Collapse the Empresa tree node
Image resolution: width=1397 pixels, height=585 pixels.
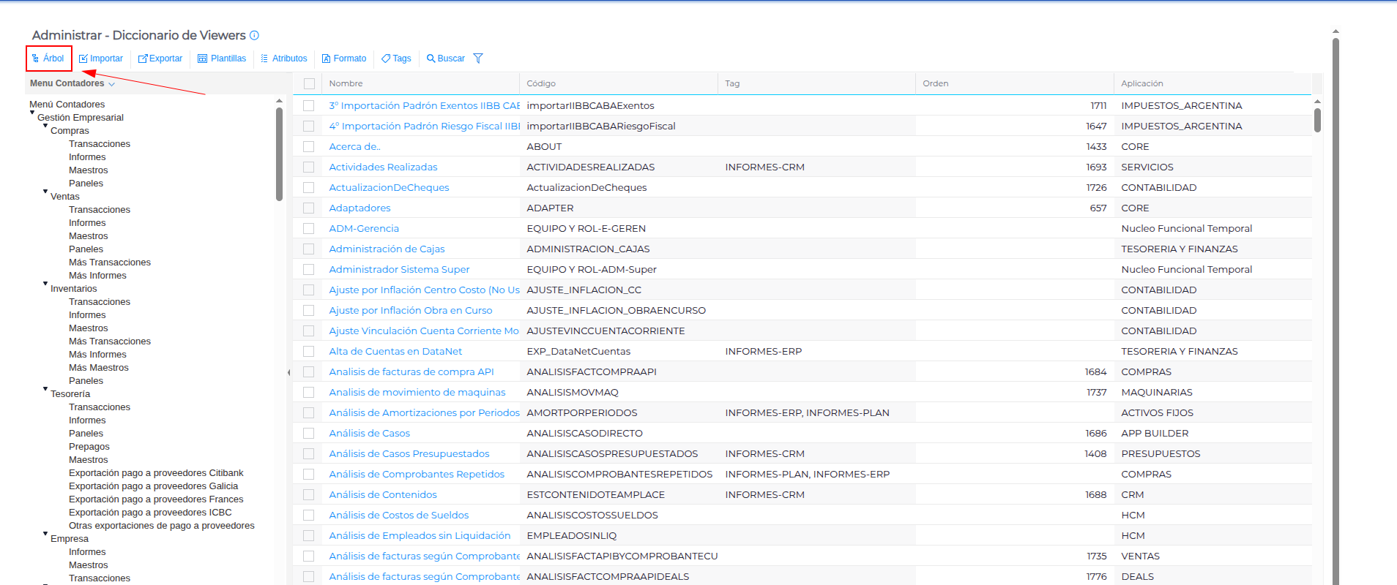(45, 534)
